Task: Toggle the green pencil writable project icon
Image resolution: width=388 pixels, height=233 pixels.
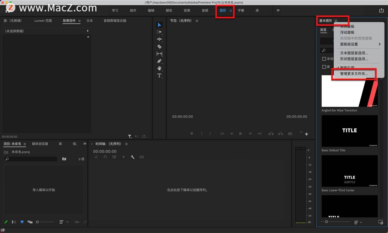Action: [6, 222]
